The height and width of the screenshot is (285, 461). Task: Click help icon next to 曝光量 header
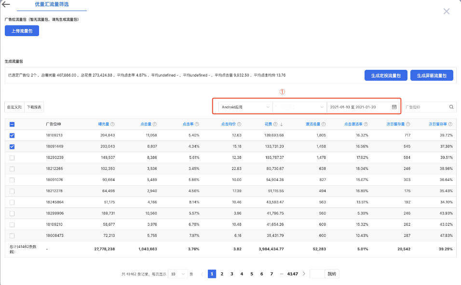pyautogui.click(x=112, y=124)
